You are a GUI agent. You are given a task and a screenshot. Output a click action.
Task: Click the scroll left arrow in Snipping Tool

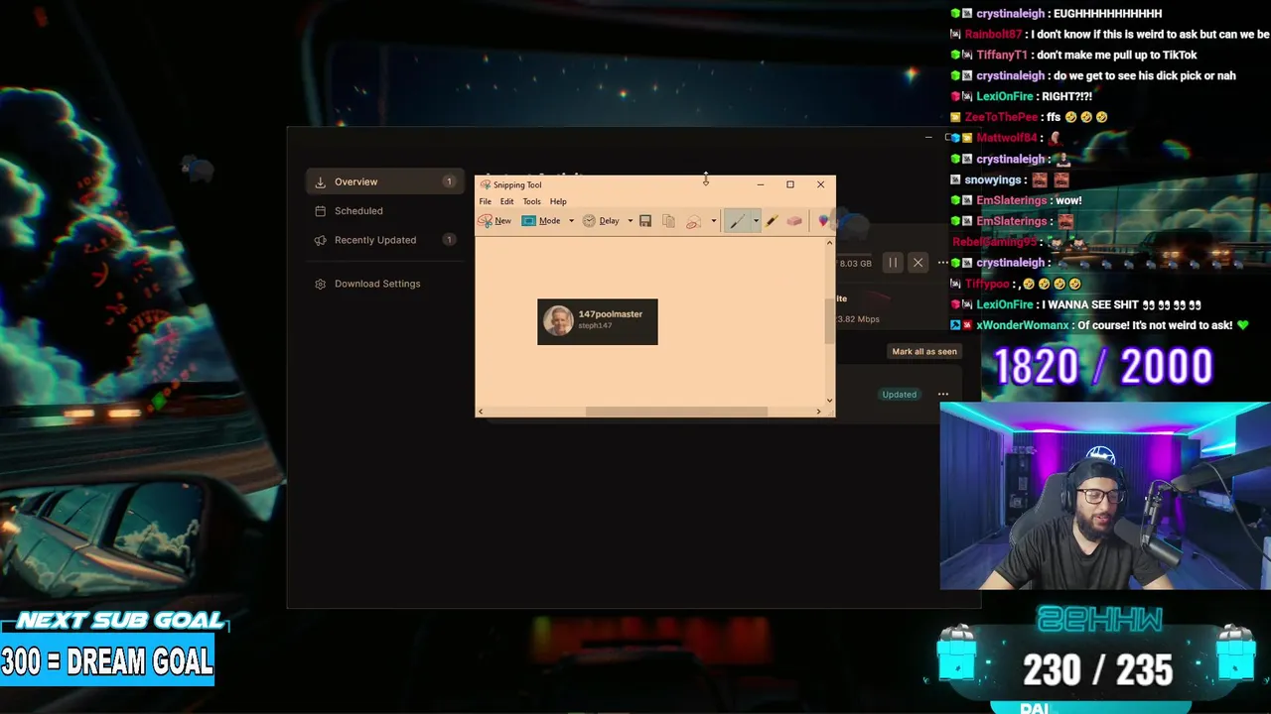pyautogui.click(x=481, y=412)
